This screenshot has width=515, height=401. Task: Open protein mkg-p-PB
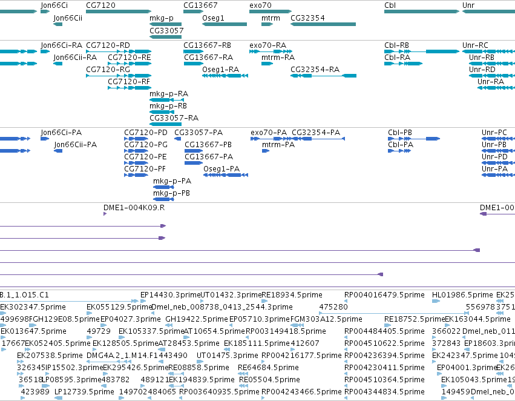[163, 199]
